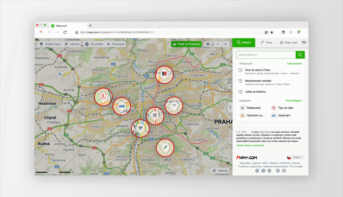
Task: Choose the Ubytování category
Action: tap(281, 115)
